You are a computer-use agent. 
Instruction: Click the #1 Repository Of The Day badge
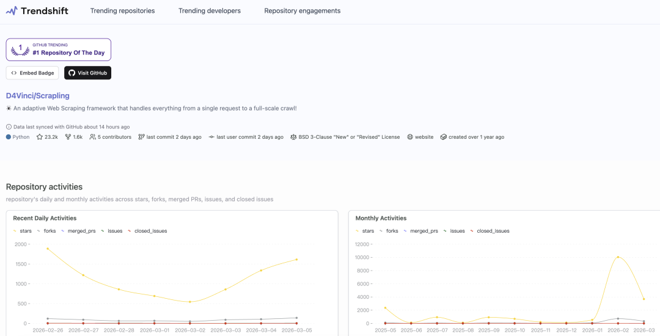click(x=59, y=49)
